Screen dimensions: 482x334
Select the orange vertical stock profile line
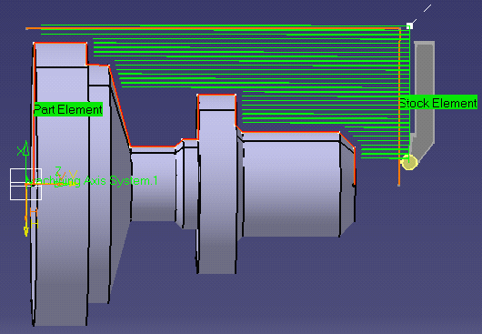coord(399,107)
